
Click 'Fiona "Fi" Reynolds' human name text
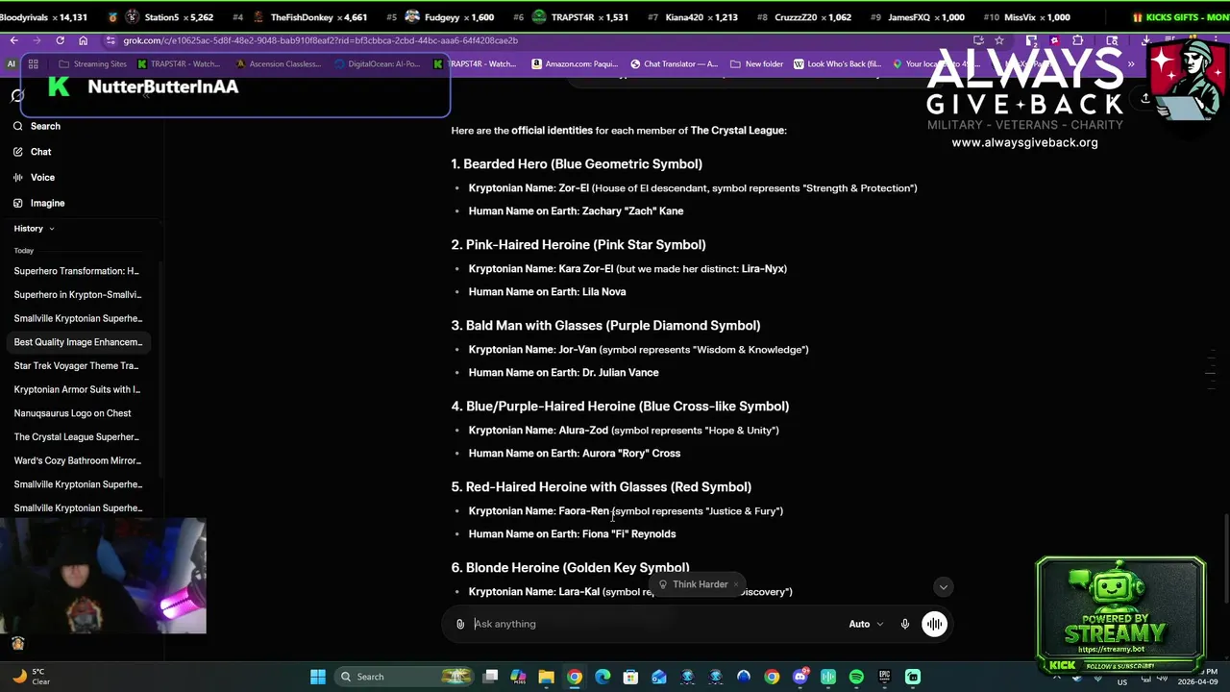pyautogui.click(x=628, y=534)
